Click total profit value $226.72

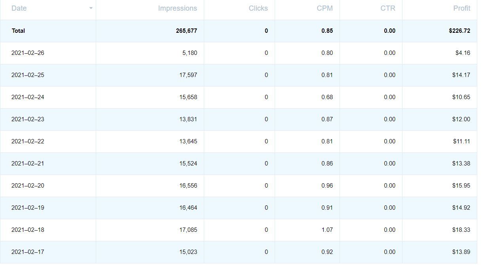point(459,31)
